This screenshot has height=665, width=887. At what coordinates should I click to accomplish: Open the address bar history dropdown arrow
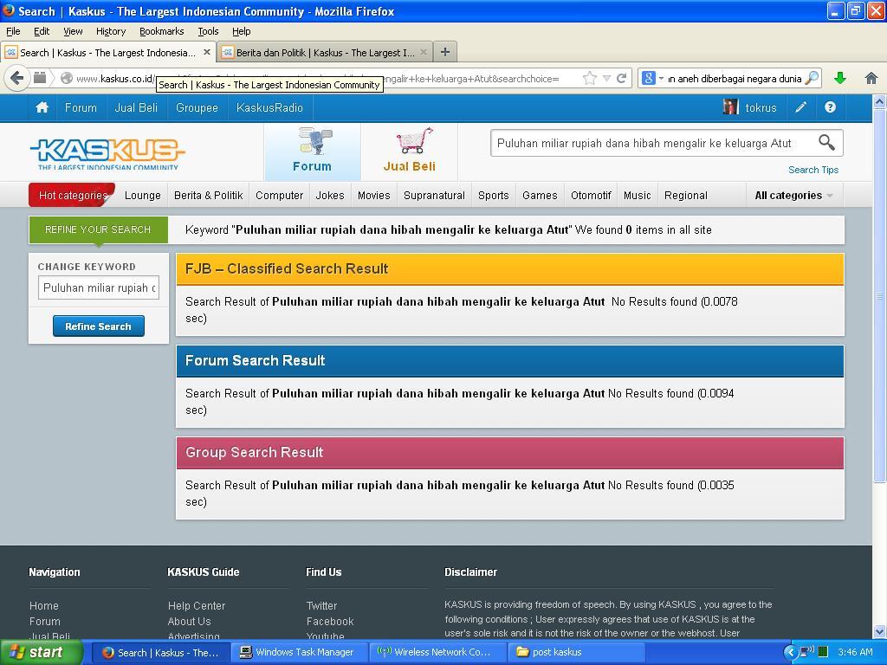click(x=606, y=79)
